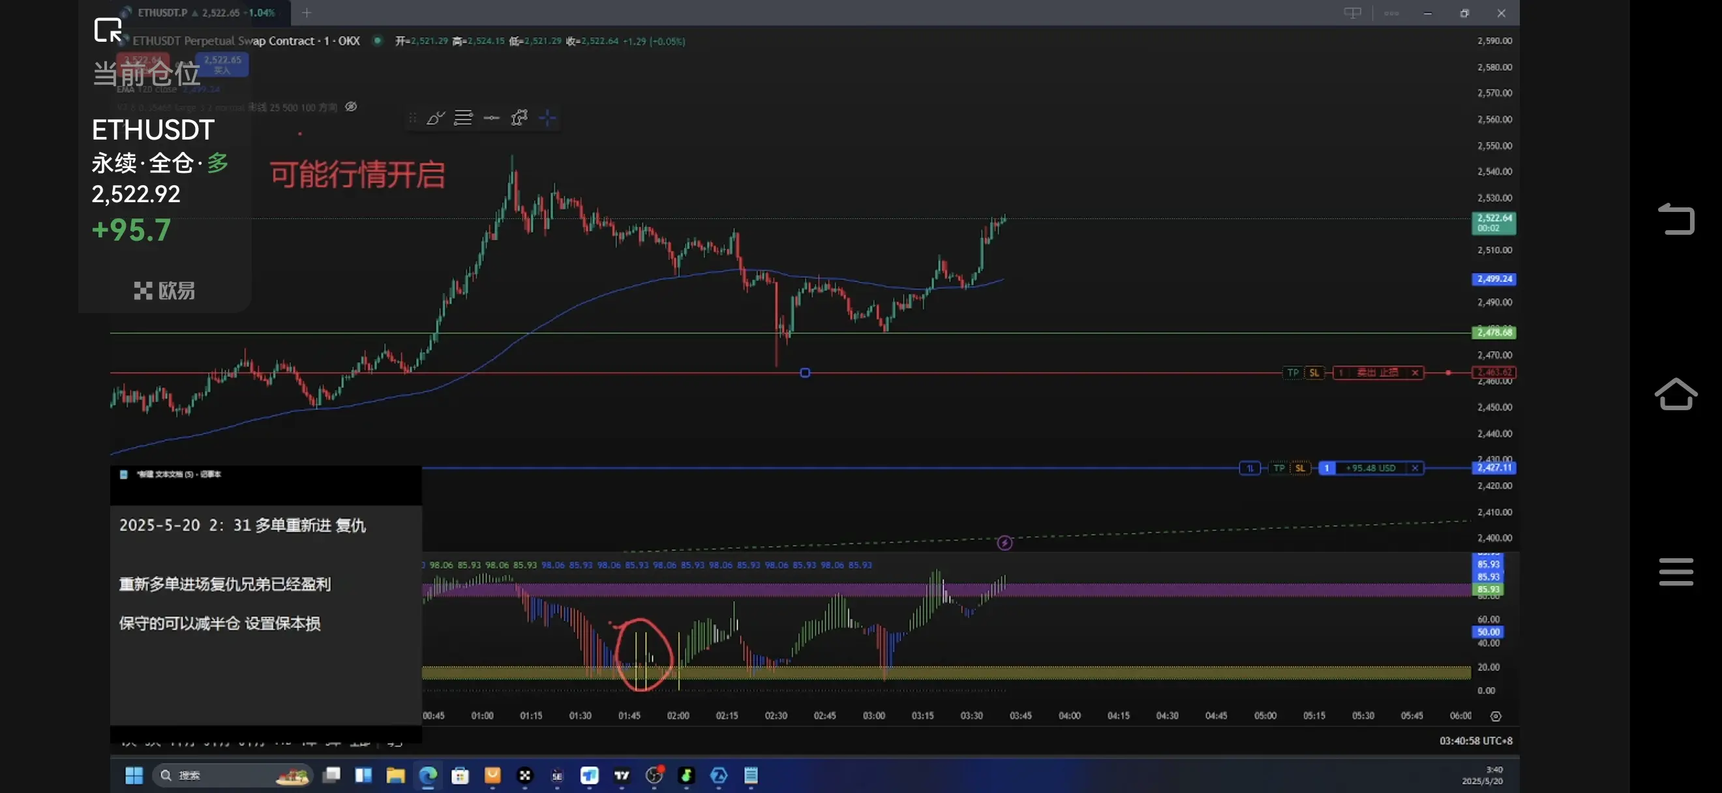Grab the drawing toolbar drag handle
Viewport: 1722px width, 793px height.
[412, 118]
